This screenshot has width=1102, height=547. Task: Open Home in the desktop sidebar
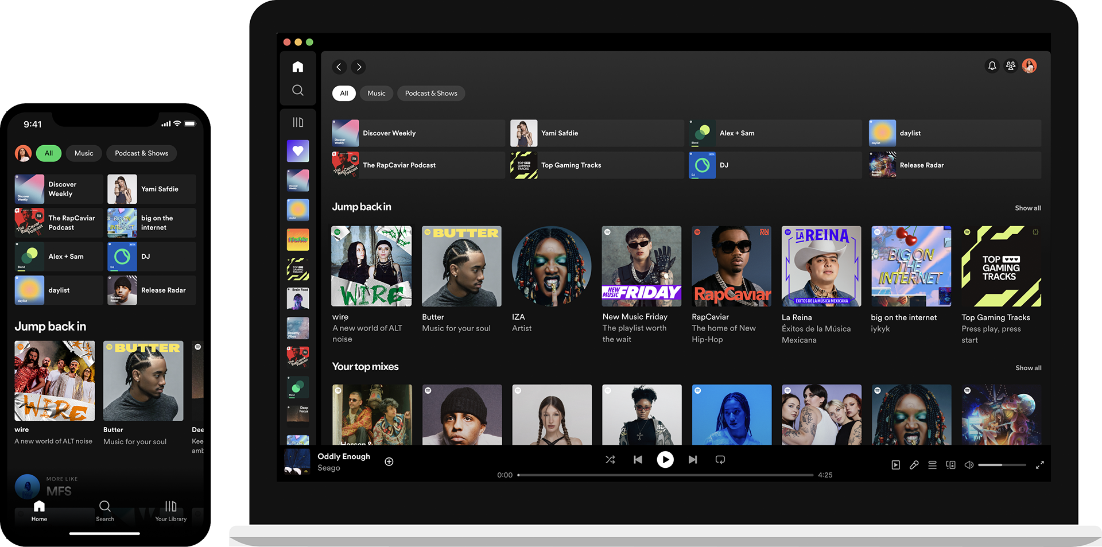(x=297, y=67)
